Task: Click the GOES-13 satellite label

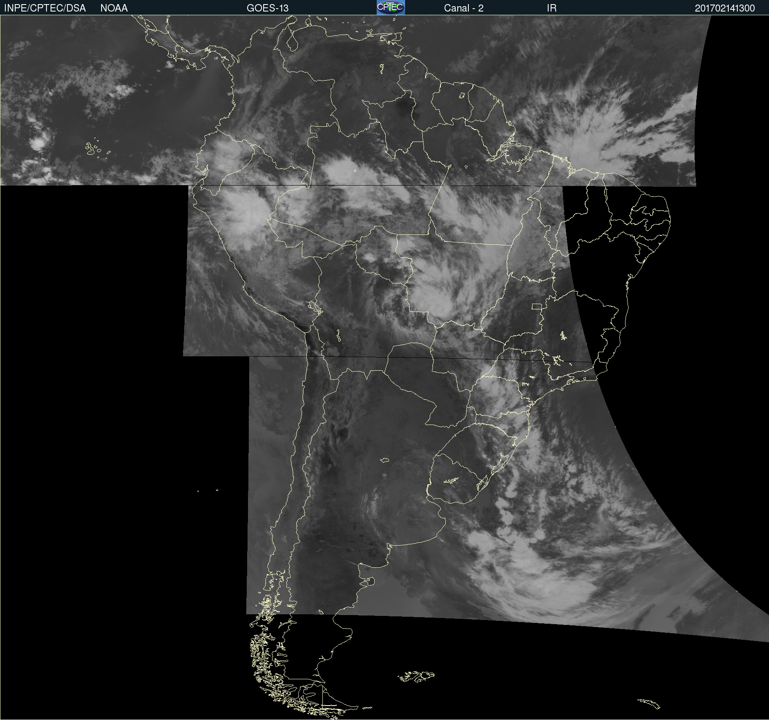Action: [x=268, y=8]
